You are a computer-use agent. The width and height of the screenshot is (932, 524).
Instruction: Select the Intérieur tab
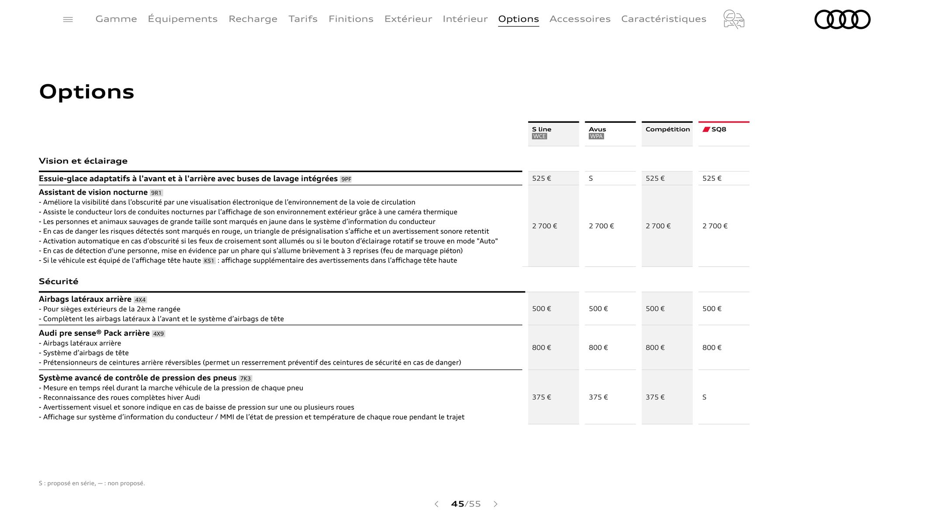[465, 19]
